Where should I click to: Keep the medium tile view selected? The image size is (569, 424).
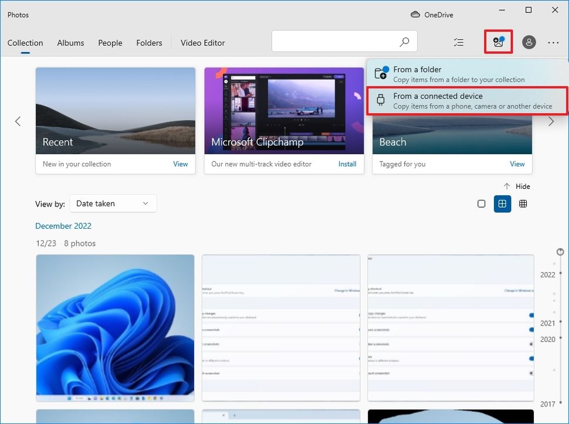pyautogui.click(x=502, y=203)
